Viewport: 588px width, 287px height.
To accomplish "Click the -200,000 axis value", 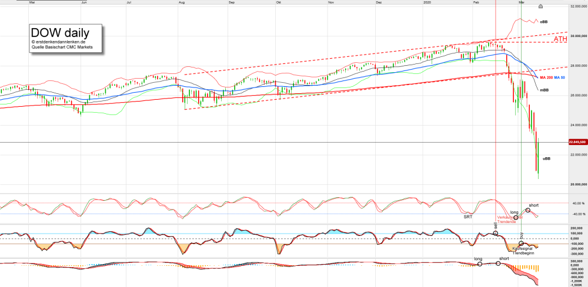I will [576, 248].
